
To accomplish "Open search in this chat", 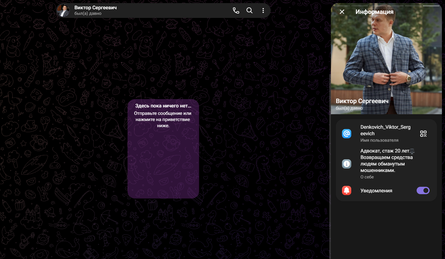I will (249, 10).
